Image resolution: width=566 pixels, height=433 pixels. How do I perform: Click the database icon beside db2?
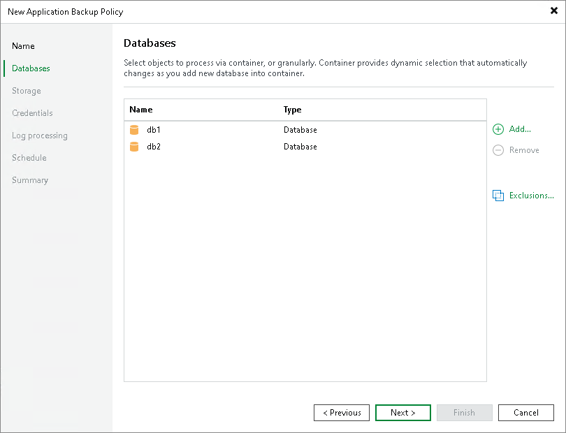tap(134, 147)
